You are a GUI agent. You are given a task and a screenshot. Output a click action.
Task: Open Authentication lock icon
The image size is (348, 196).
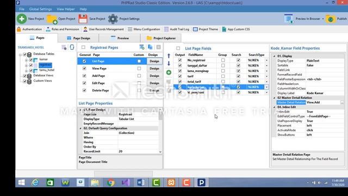pyautogui.click(x=19, y=29)
